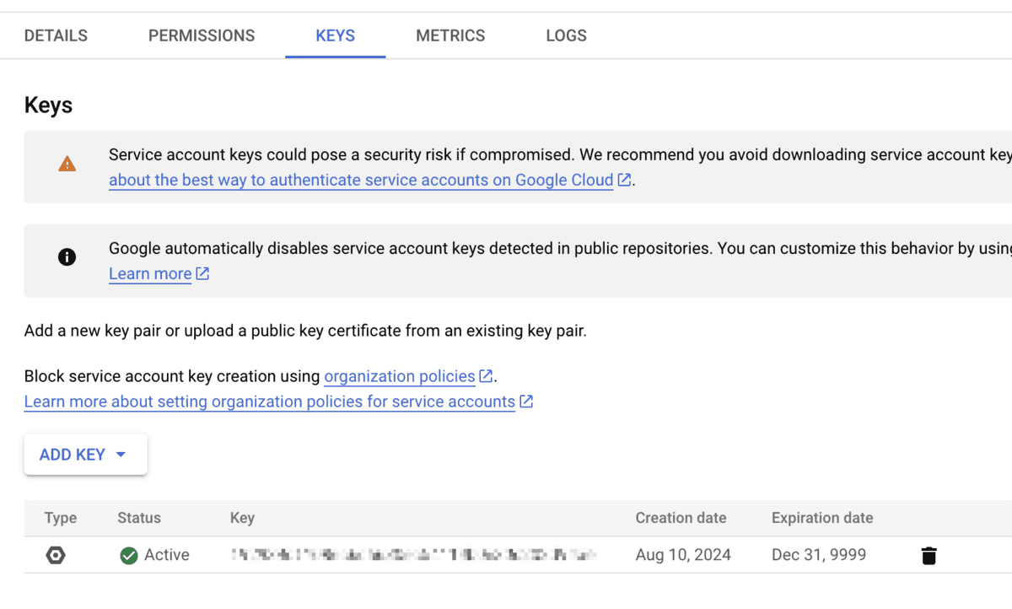View the LOGS tab
Screen dimensions: 1012x609
coord(566,35)
